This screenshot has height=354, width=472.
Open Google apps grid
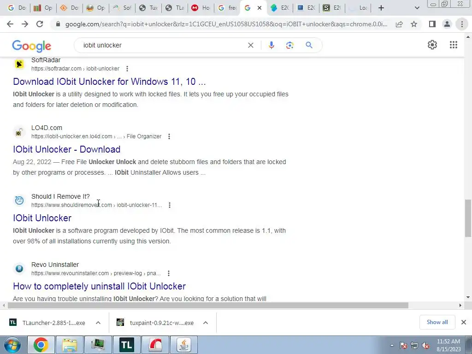(x=454, y=45)
